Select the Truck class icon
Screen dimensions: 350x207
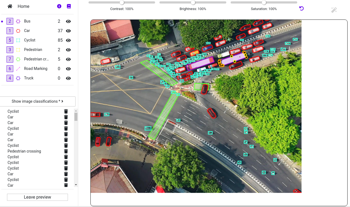(18, 78)
